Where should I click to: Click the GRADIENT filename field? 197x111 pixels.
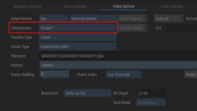(118, 56)
